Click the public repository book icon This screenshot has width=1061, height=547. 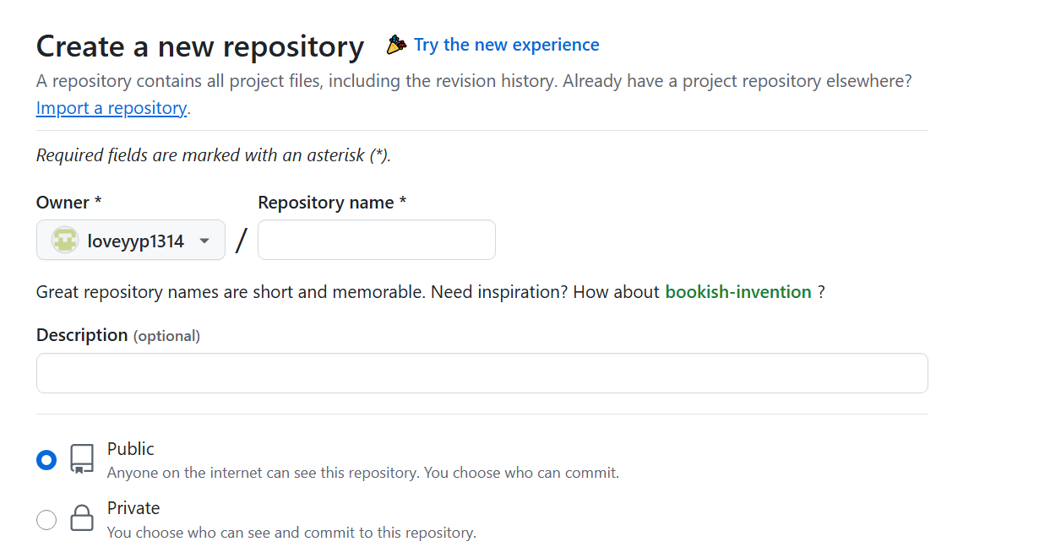82,459
